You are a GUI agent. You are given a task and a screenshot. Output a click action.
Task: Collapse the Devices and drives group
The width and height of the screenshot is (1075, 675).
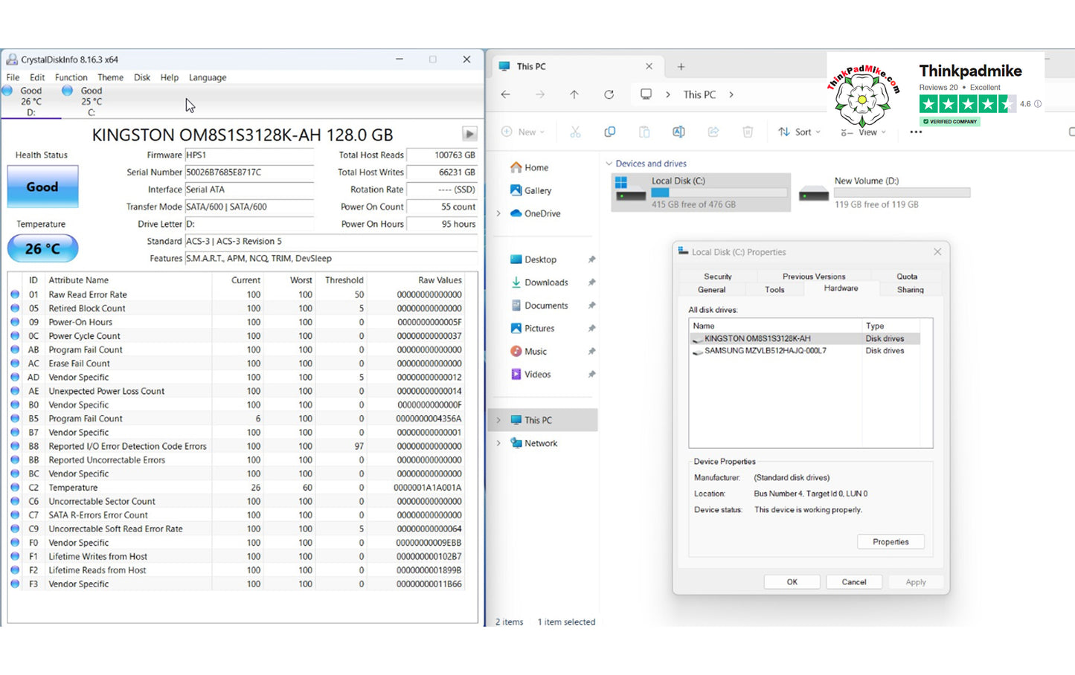[x=609, y=164]
